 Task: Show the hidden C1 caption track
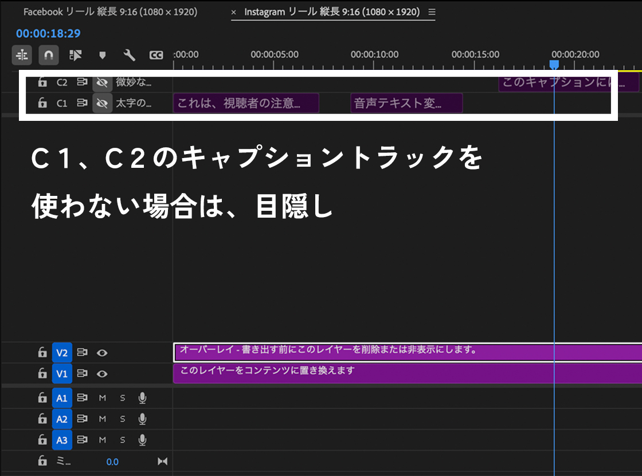pyautogui.click(x=103, y=104)
